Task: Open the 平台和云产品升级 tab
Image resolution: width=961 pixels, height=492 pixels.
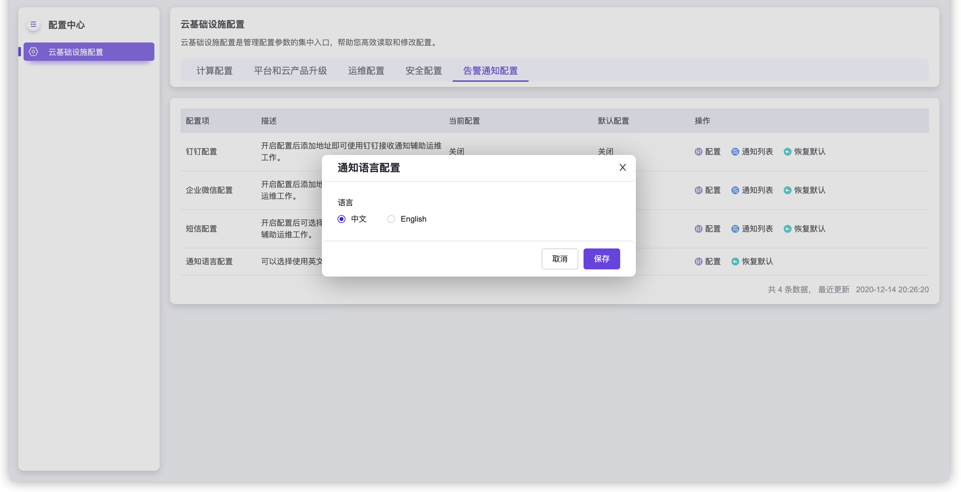Action: (290, 71)
